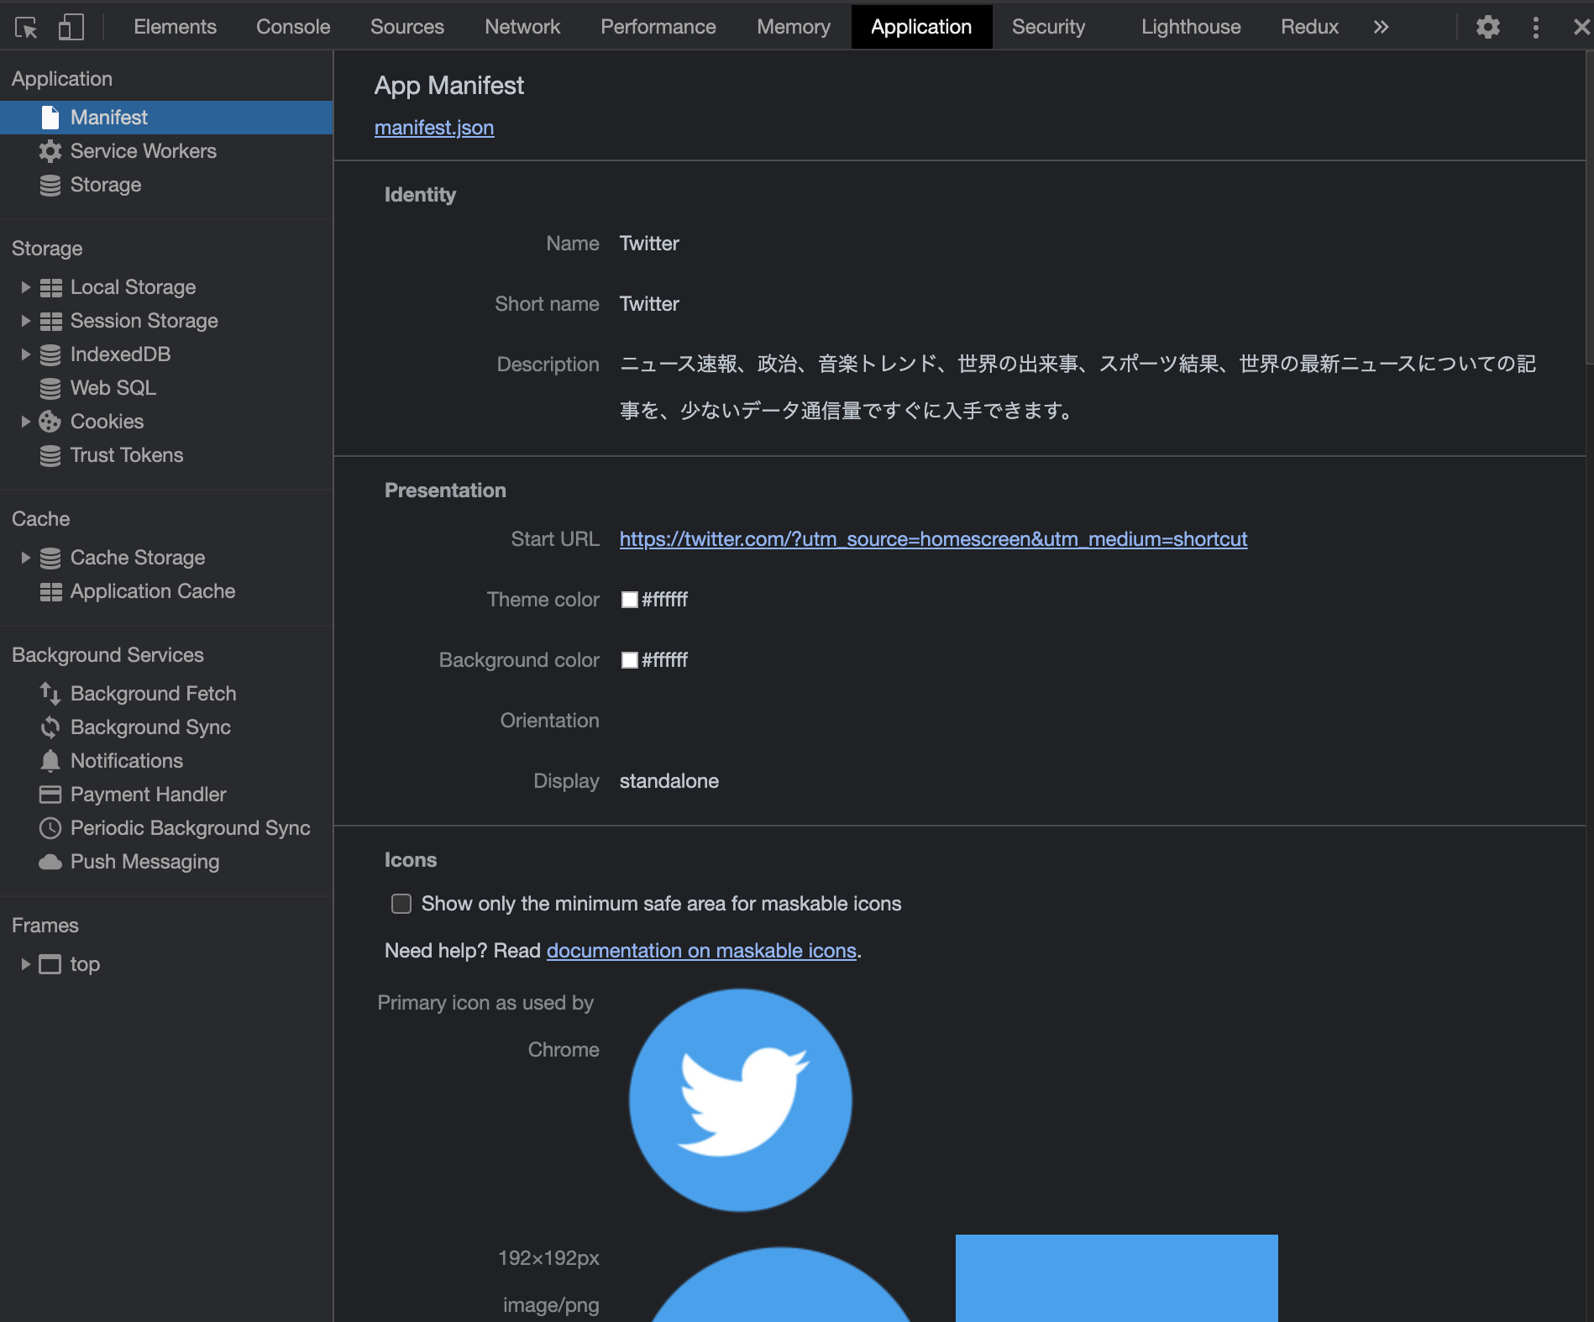The image size is (1594, 1322).
Task: Select Manifest in the sidebar
Action: 166,118
